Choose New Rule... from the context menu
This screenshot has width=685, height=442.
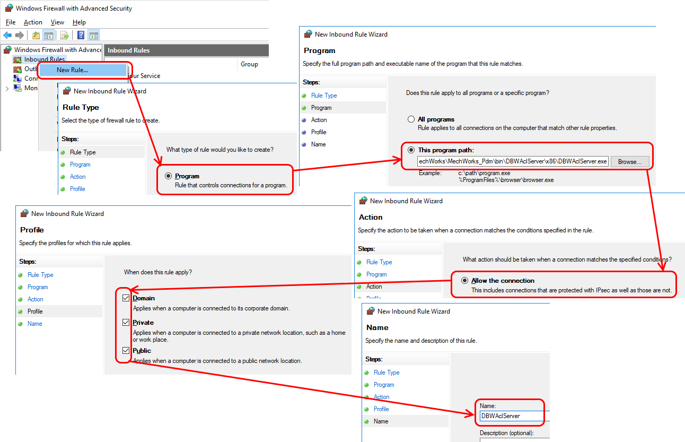(84, 70)
